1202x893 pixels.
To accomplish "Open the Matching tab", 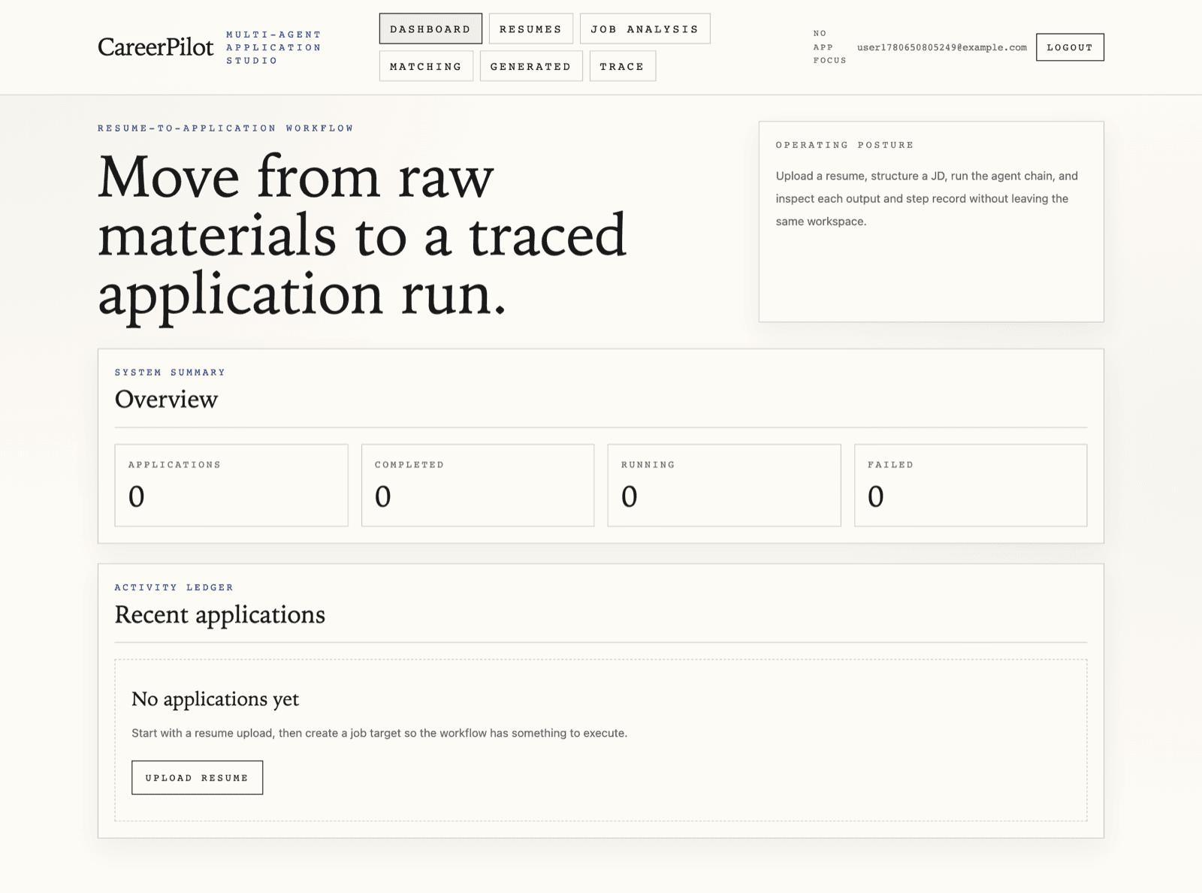I will (426, 66).
